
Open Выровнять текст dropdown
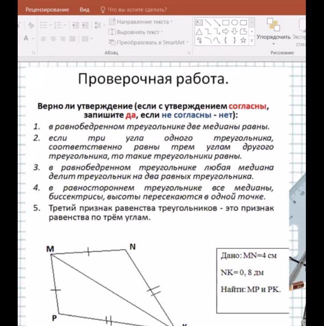click(136, 32)
